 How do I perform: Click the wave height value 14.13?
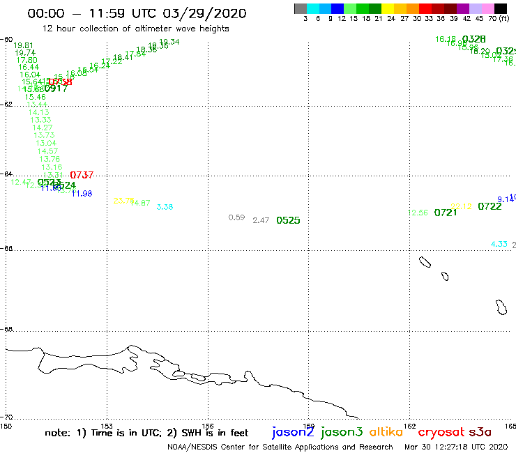click(38, 112)
